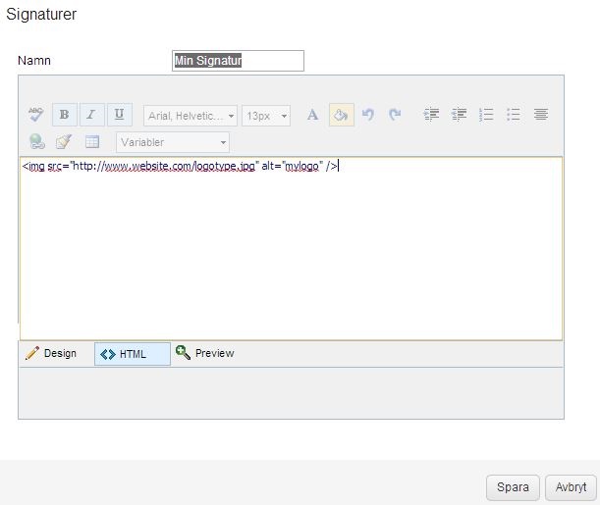Open the Arial, Helvetica font family dropdown
The height and width of the screenshot is (505, 600).
point(191,116)
